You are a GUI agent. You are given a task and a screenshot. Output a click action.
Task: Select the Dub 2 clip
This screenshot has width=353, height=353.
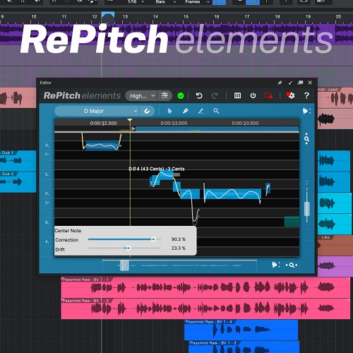coord(18,182)
